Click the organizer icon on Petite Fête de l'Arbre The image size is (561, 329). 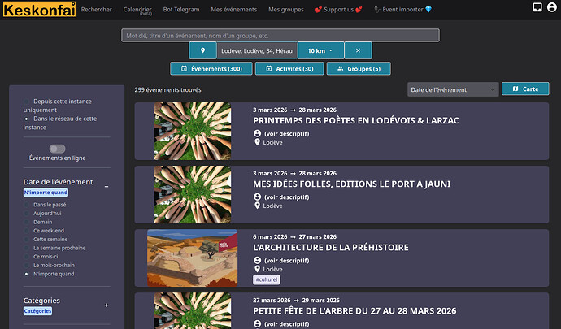pos(257,323)
